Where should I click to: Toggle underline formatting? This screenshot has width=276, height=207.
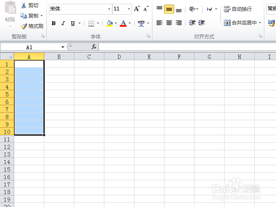click(73, 23)
